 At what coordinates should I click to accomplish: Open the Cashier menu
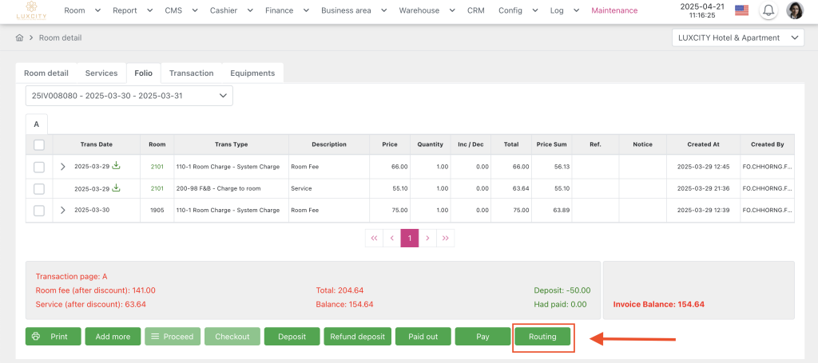click(x=231, y=10)
